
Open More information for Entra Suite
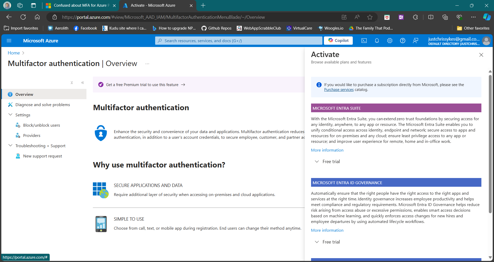click(x=327, y=150)
